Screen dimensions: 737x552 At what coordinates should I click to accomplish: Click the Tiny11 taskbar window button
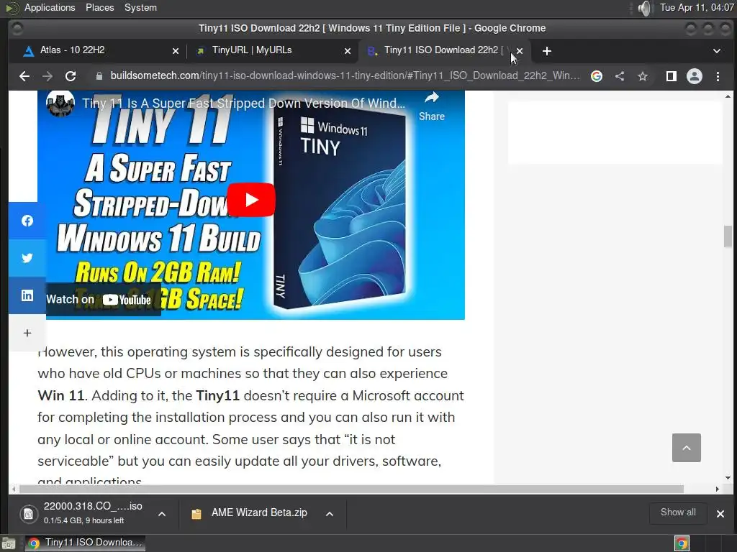point(85,543)
